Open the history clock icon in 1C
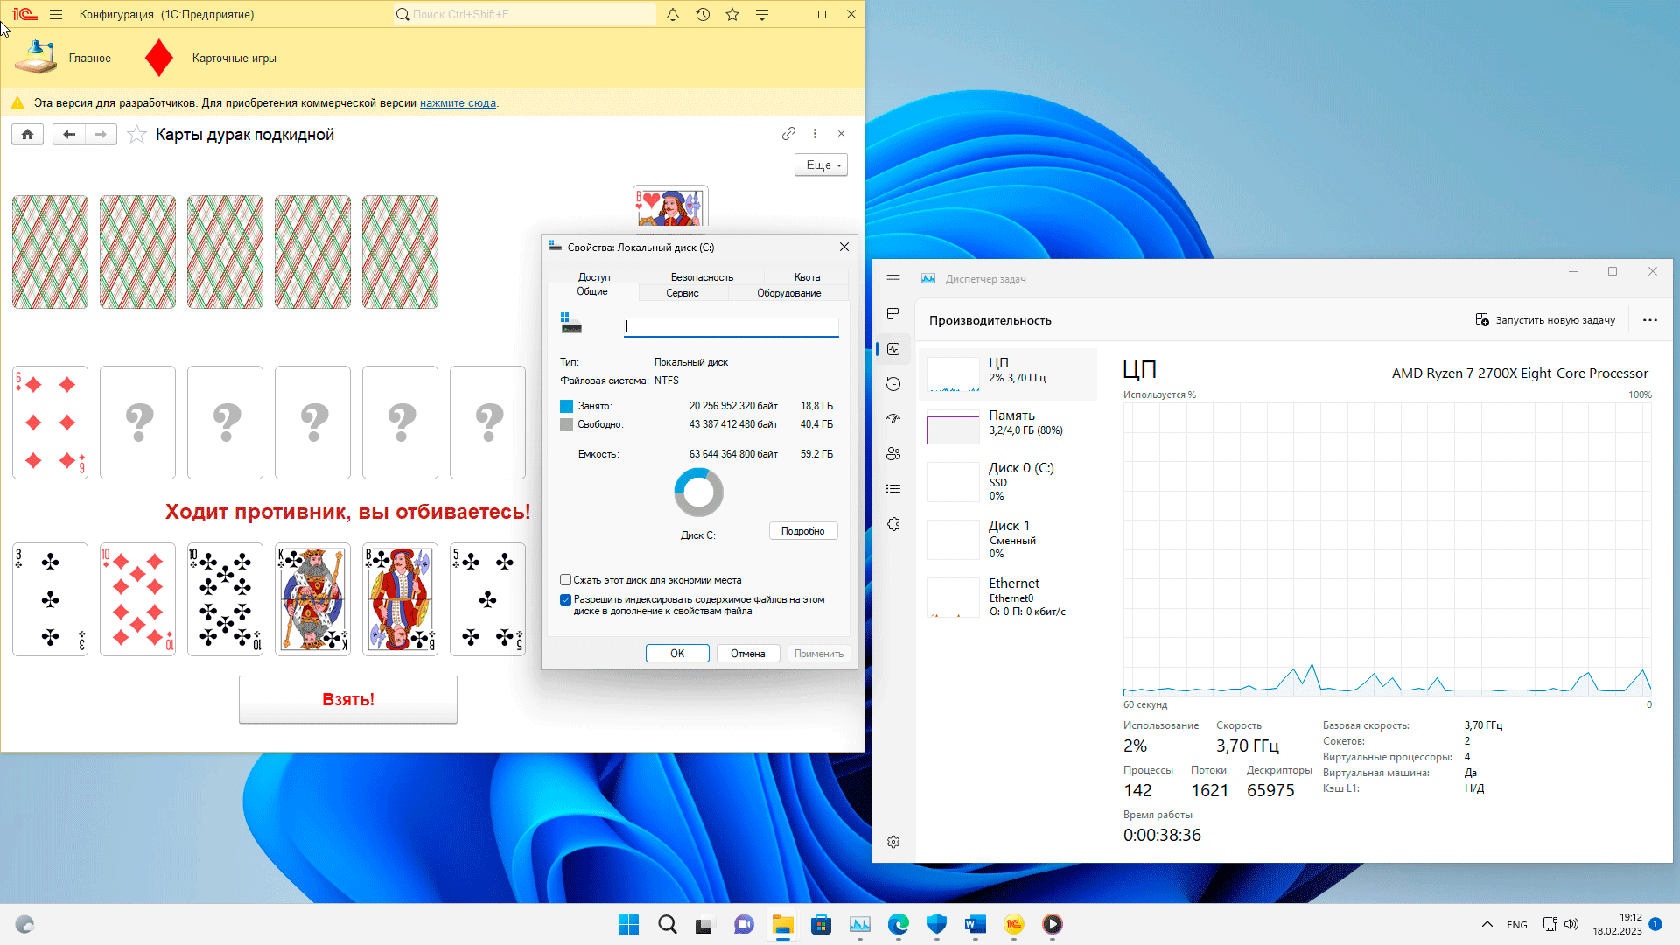This screenshot has height=945, width=1680. point(703,14)
